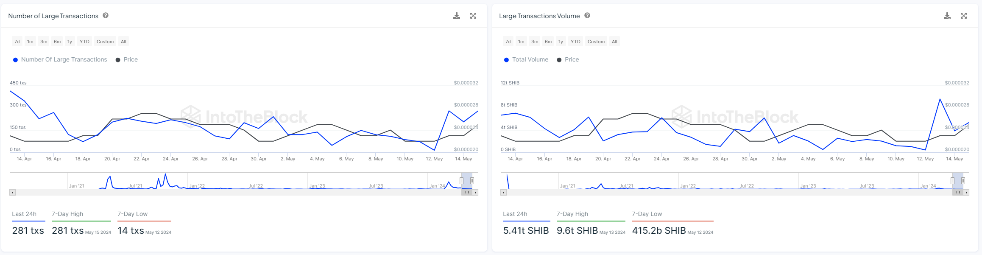Click the right chart navigator scrollbar thumb
Screen dimensions: 982x255
pos(958,193)
